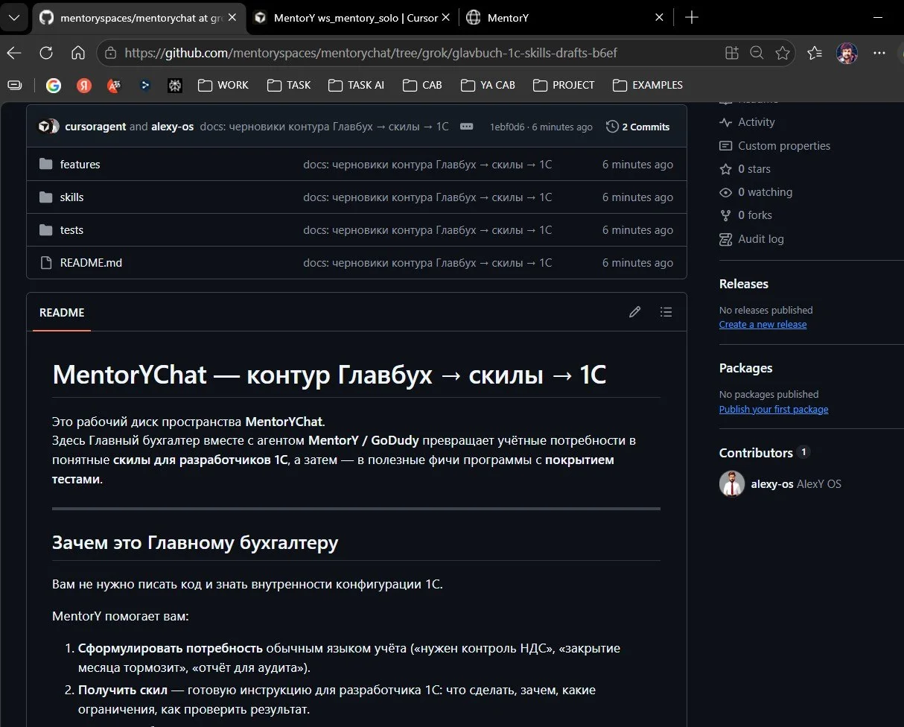Screen dimensions: 904x727
Task: Click Create a new release
Action: point(763,325)
